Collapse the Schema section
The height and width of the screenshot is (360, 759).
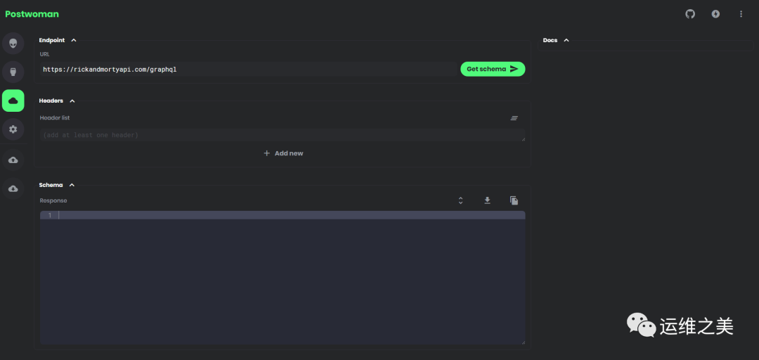pyautogui.click(x=72, y=185)
